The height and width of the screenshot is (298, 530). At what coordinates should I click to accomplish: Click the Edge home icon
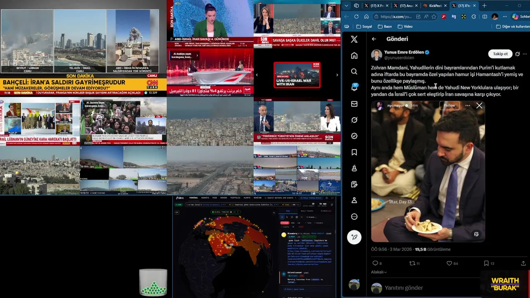tap(366, 17)
